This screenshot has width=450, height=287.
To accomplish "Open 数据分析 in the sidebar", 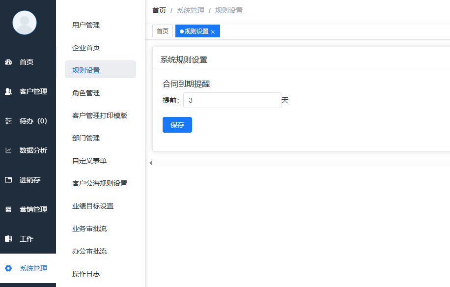I will (28, 150).
